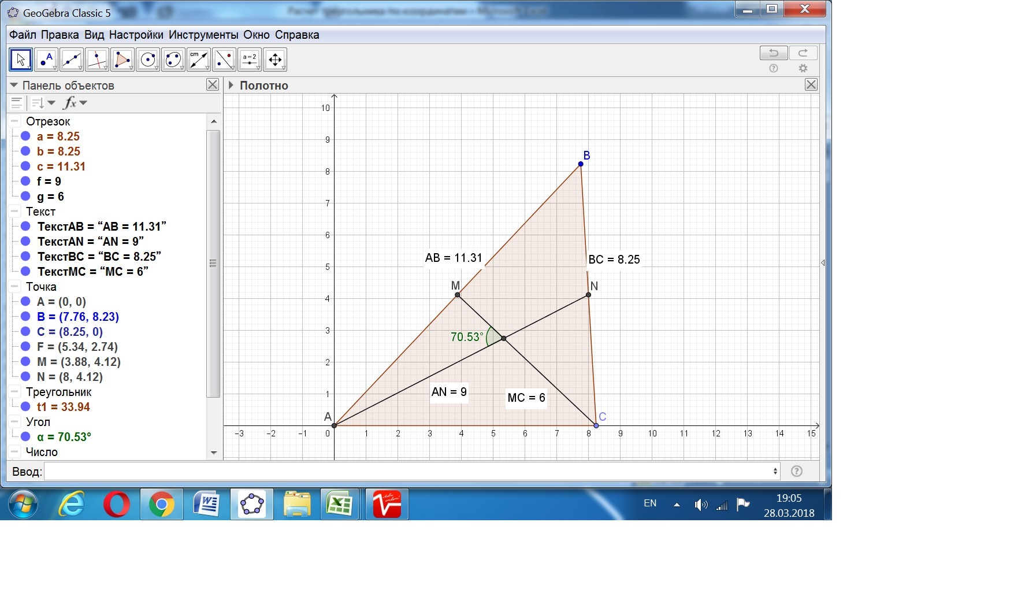This screenshot has width=1025, height=600.
Task: Collapse the Отрезок group in object tree
Action: pyautogui.click(x=15, y=121)
